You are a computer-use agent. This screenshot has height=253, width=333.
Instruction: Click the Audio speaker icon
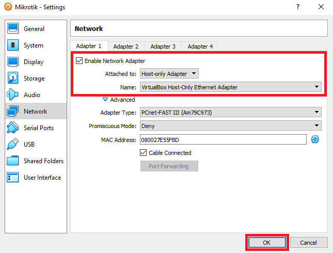tap(12, 94)
